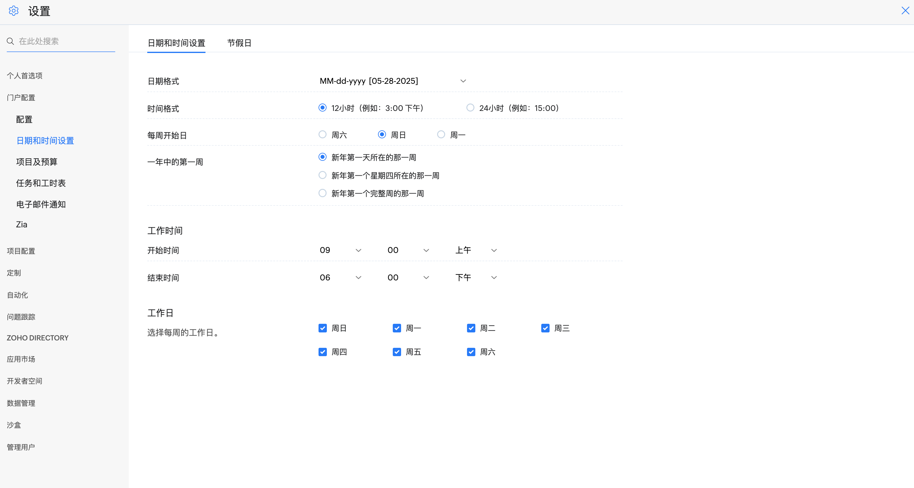Viewport: 914px width, 488px height.
Task: Open 项目及预算 in the sidebar
Action: tap(37, 162)
